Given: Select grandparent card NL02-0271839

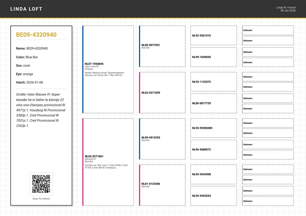Looking at the screenshot, I should [162, 92].
